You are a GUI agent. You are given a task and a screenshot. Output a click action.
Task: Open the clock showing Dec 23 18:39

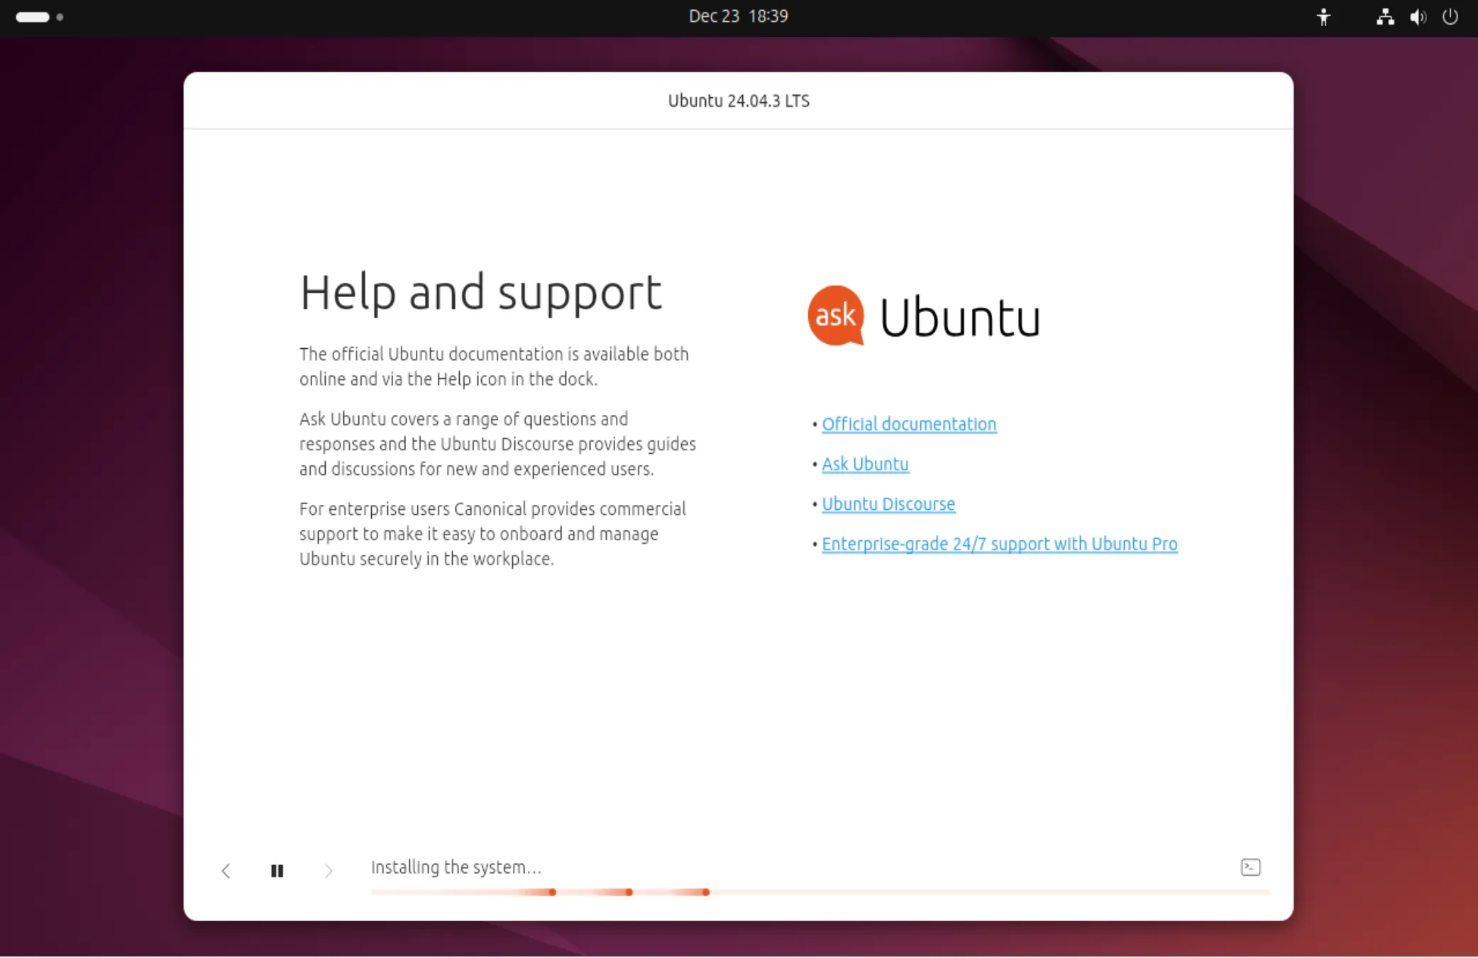pyautogui.click(x=738, y=16)
